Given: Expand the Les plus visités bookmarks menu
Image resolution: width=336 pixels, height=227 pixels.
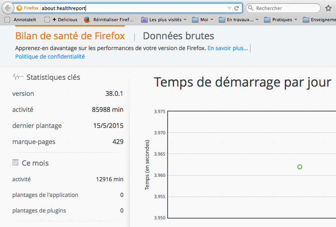Looking at the screenshot, I should [164, 20].
